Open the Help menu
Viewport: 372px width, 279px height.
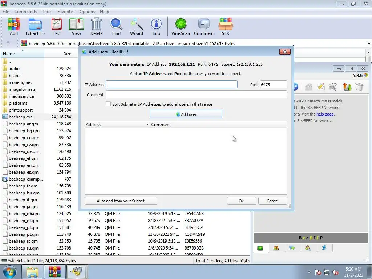[104, 11]
